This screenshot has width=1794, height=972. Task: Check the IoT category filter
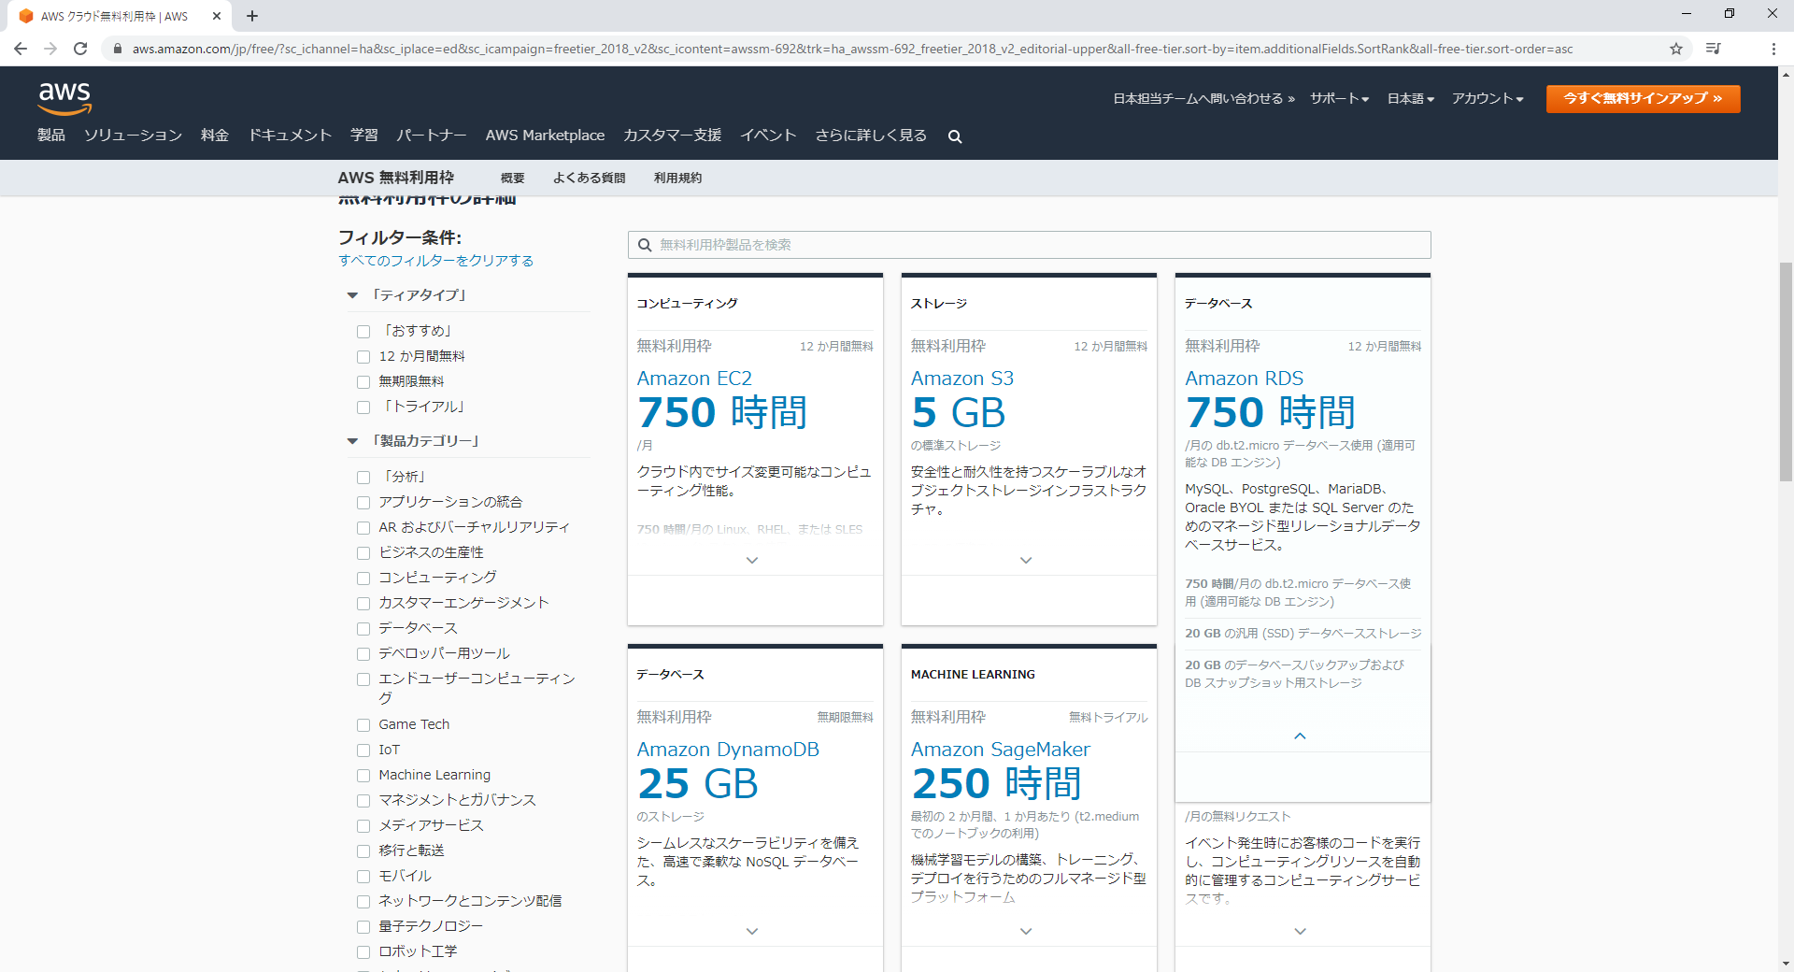(363, 750)
